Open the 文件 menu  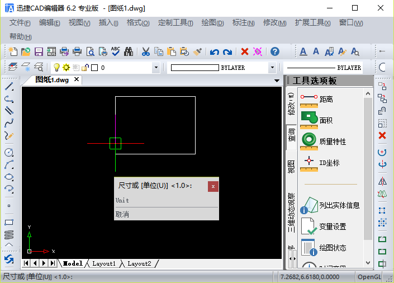coord(20,23)
